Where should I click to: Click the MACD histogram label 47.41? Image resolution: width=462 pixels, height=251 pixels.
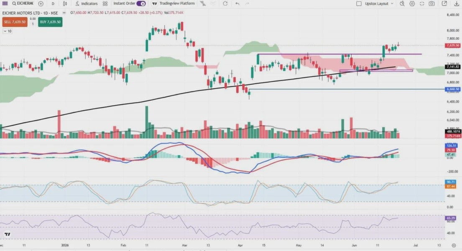click(x=451, y=154)
